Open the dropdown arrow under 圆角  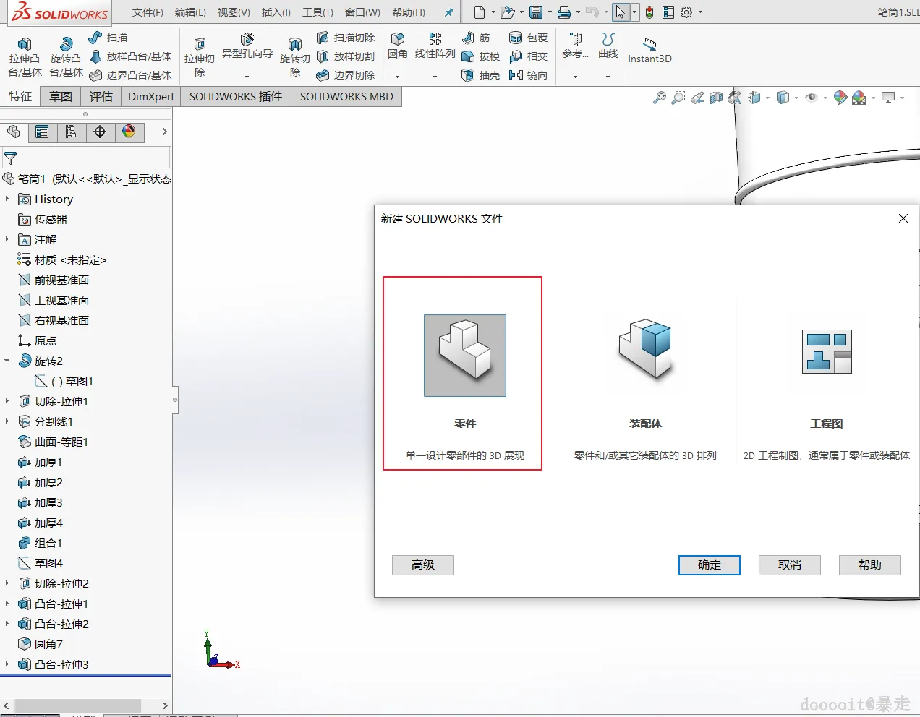(397, 76)
